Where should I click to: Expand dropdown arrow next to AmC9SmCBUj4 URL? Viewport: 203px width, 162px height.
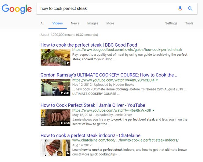pos(157,80)
